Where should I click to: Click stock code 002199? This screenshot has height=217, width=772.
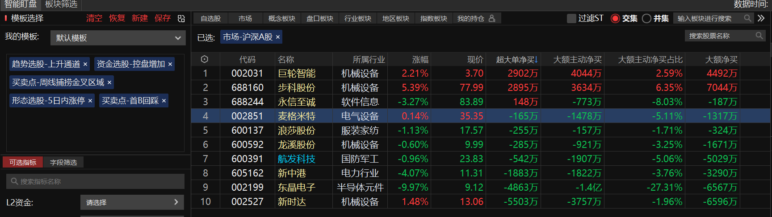[248, 187]
